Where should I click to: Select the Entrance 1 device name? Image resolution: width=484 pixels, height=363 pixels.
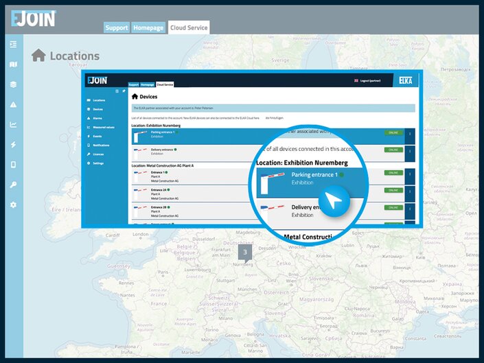157,172
